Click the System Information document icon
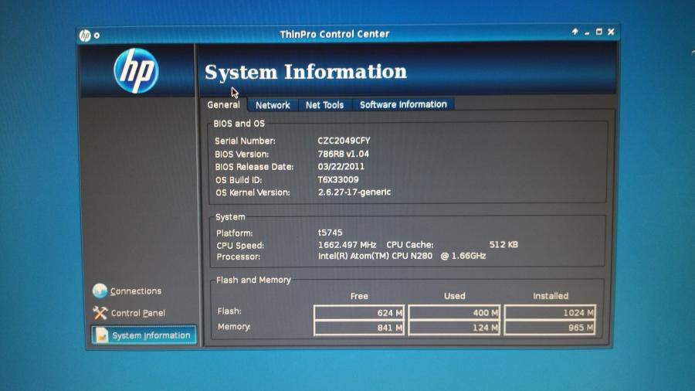 point(101,335)
